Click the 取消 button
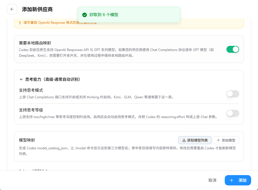 coord(212,180)
